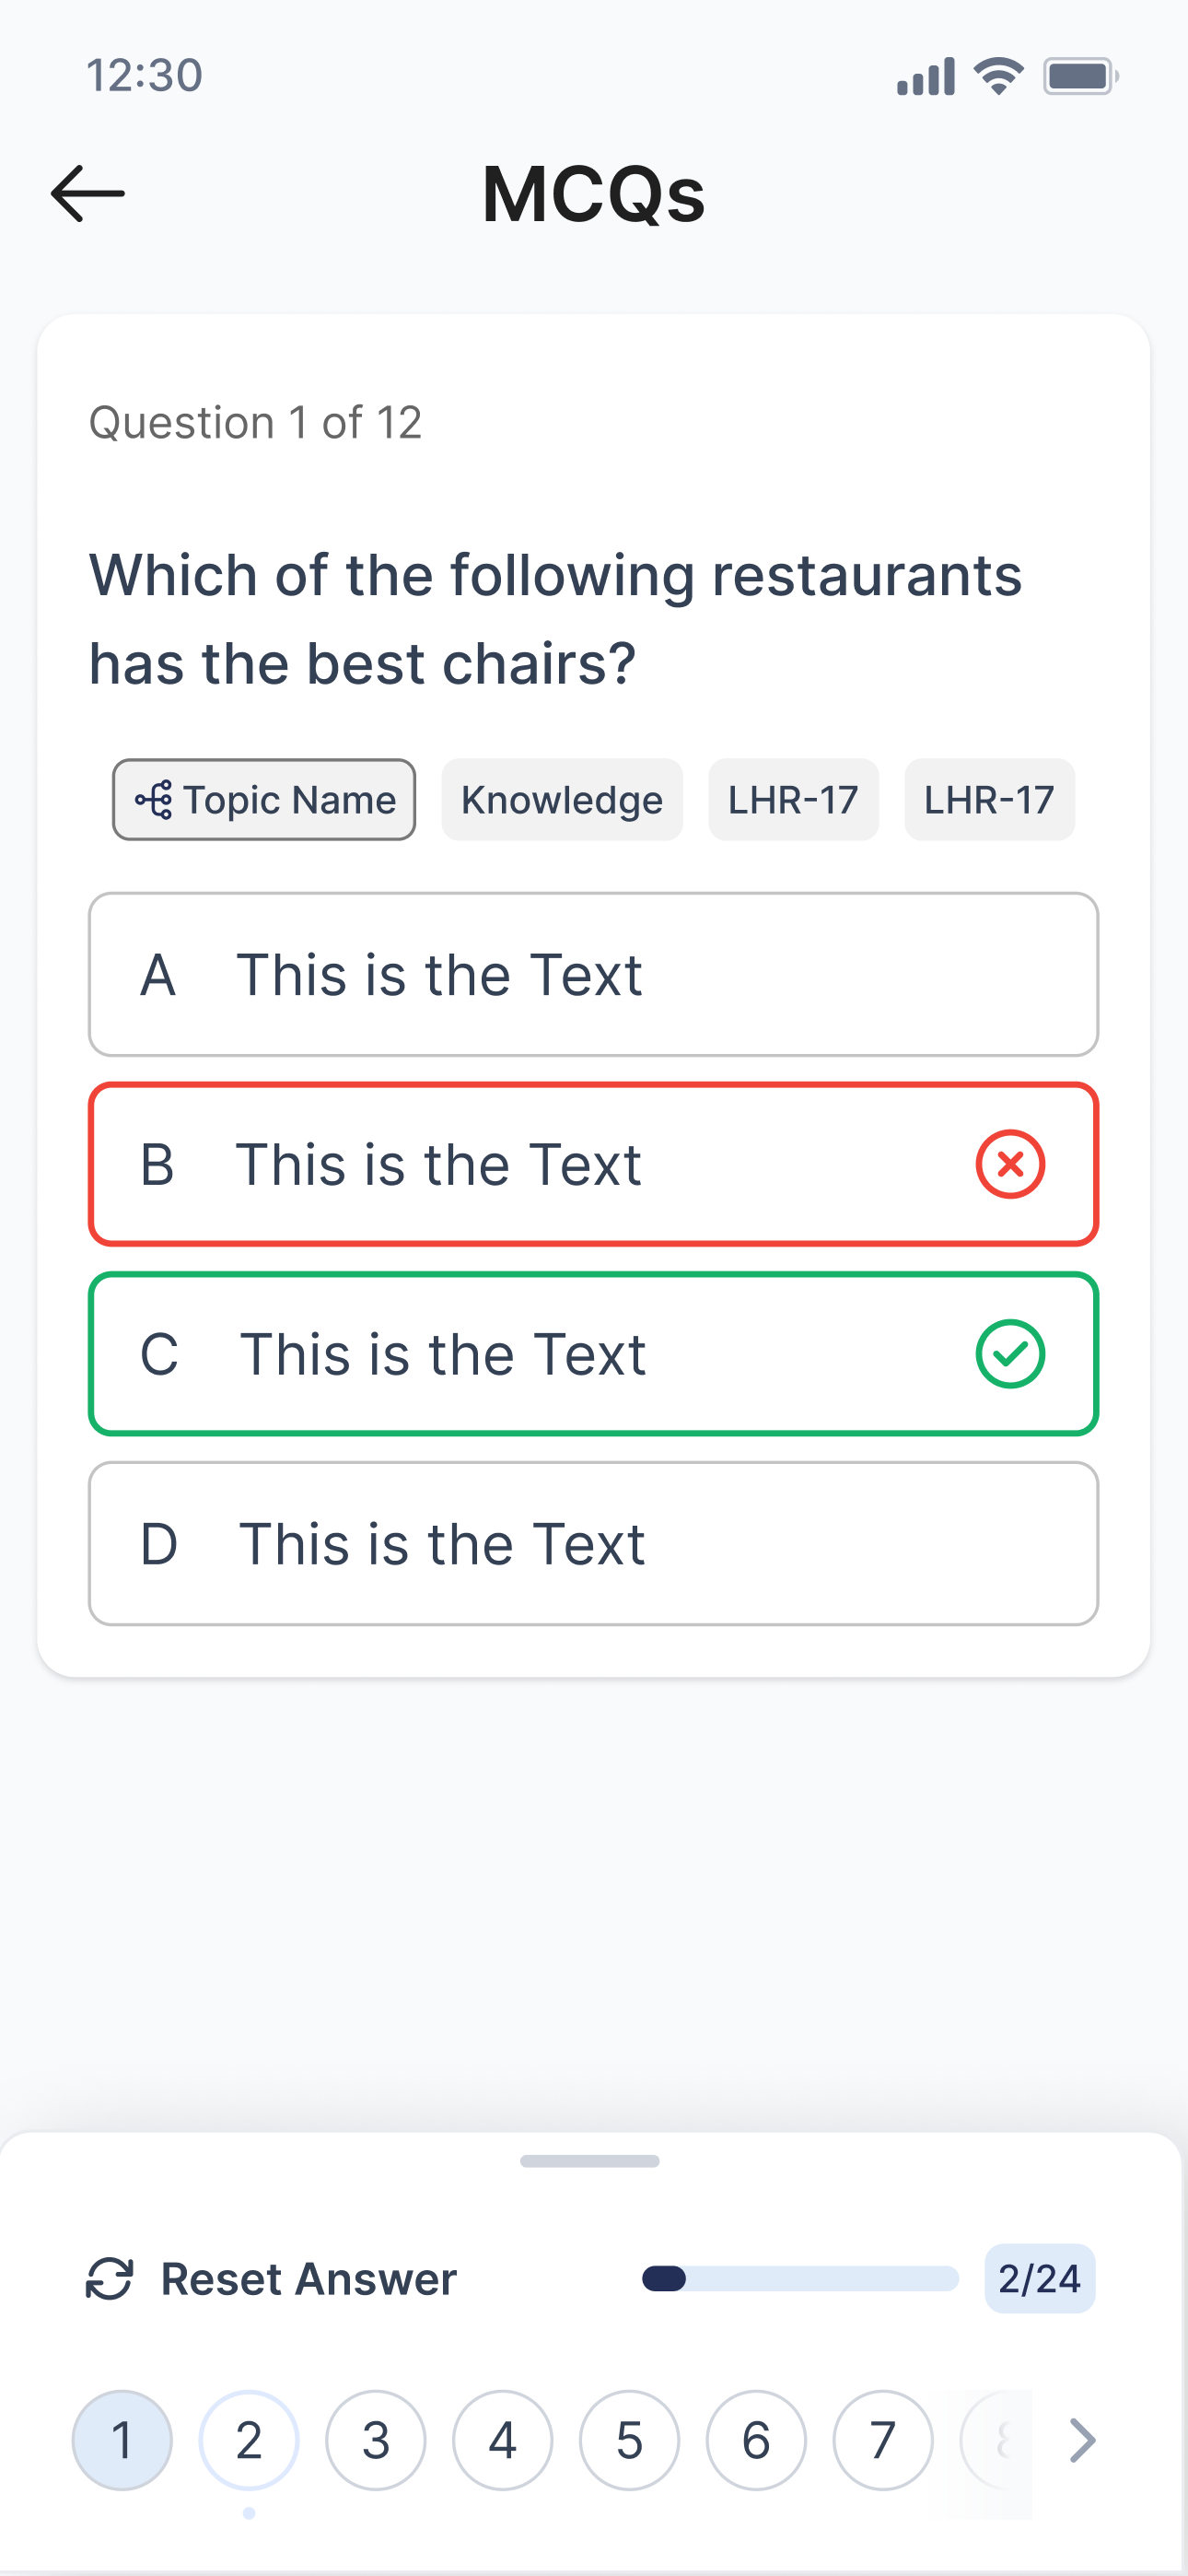Viewport: 1188px width, 2576px height.
Task: Expand the bottom sheet drag handle
Action: (x=590, y=2161)
